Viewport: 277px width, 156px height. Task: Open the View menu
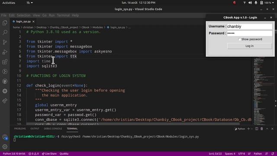36,16
